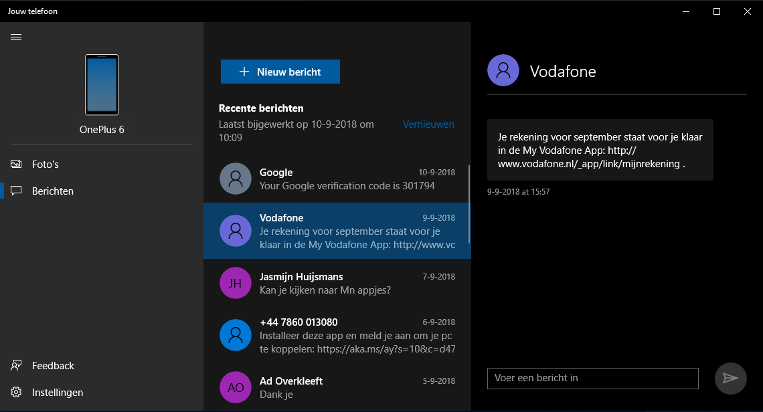Select the Vodafone conversation in the list
This screenshot has height=412, width=763.
coord(337,231)
